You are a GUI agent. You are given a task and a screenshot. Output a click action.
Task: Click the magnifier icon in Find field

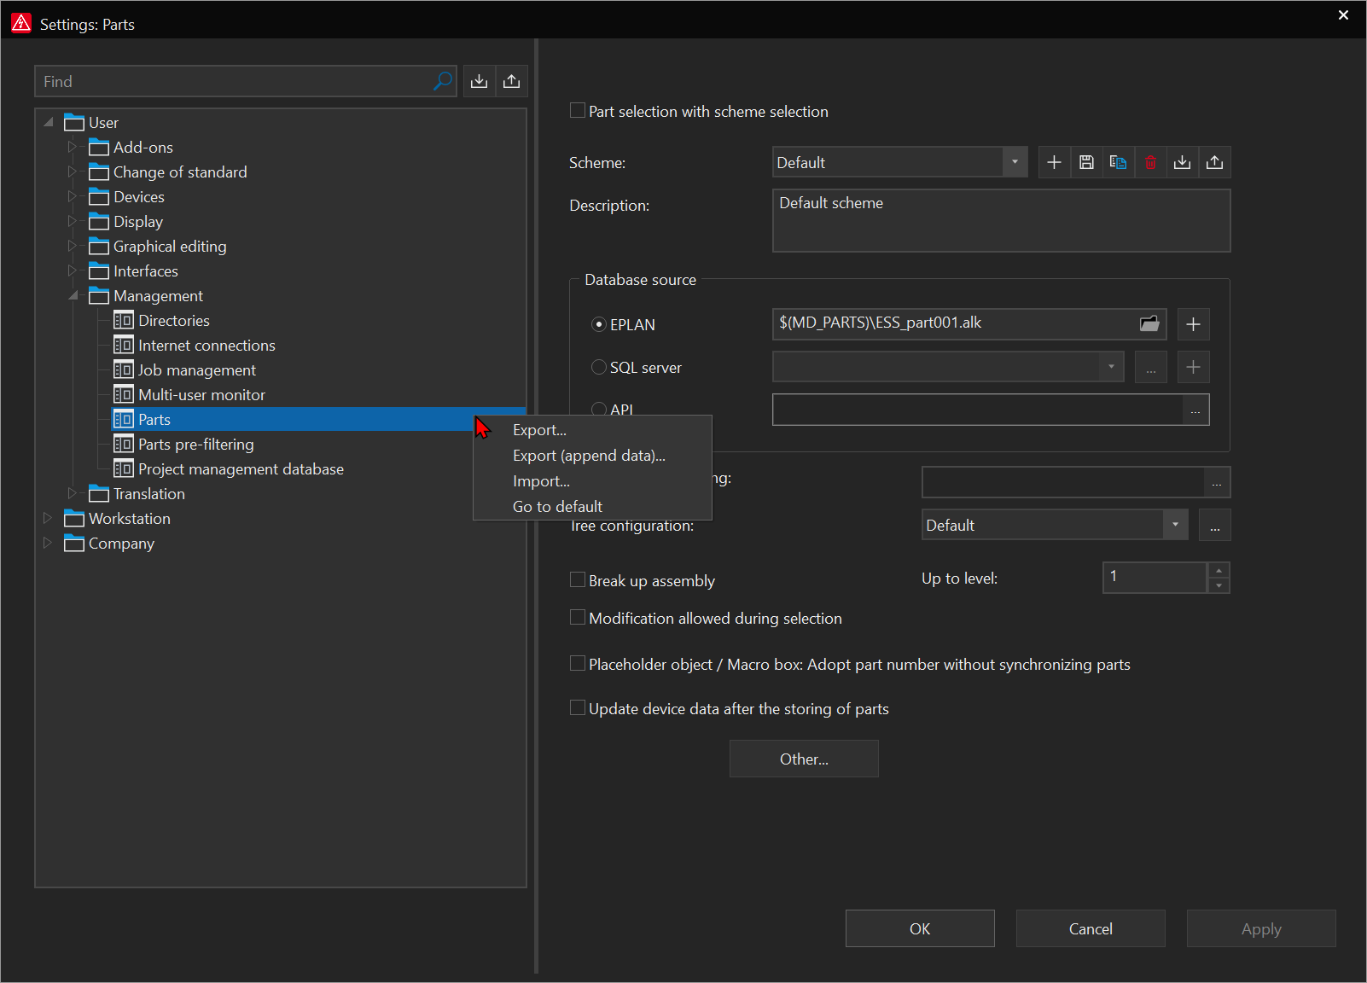pos(442,81)
